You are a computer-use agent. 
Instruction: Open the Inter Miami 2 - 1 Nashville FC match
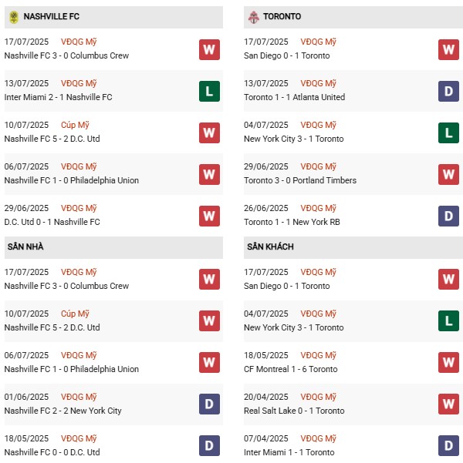(58, 97)
